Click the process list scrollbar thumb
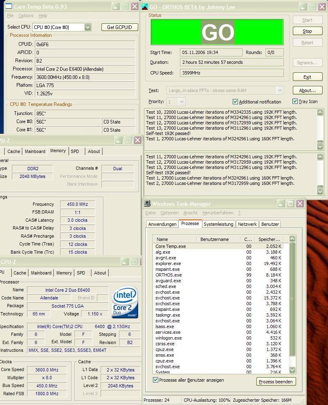This screenshot has height=405, width=328. (292, 299)
